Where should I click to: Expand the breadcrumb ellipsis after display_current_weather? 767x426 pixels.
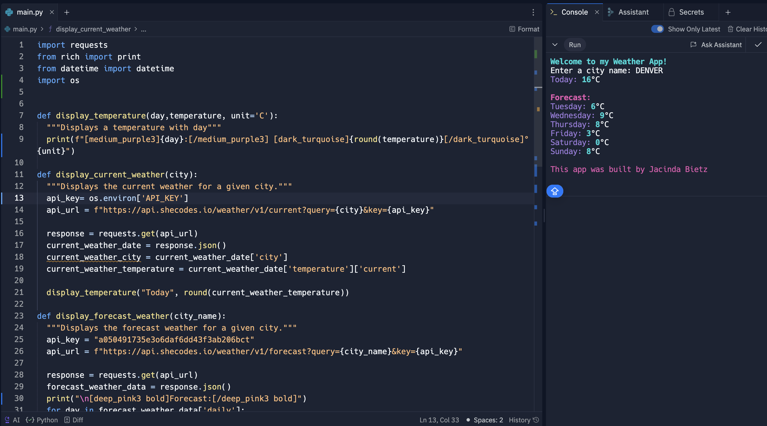[x=144, y=29]
